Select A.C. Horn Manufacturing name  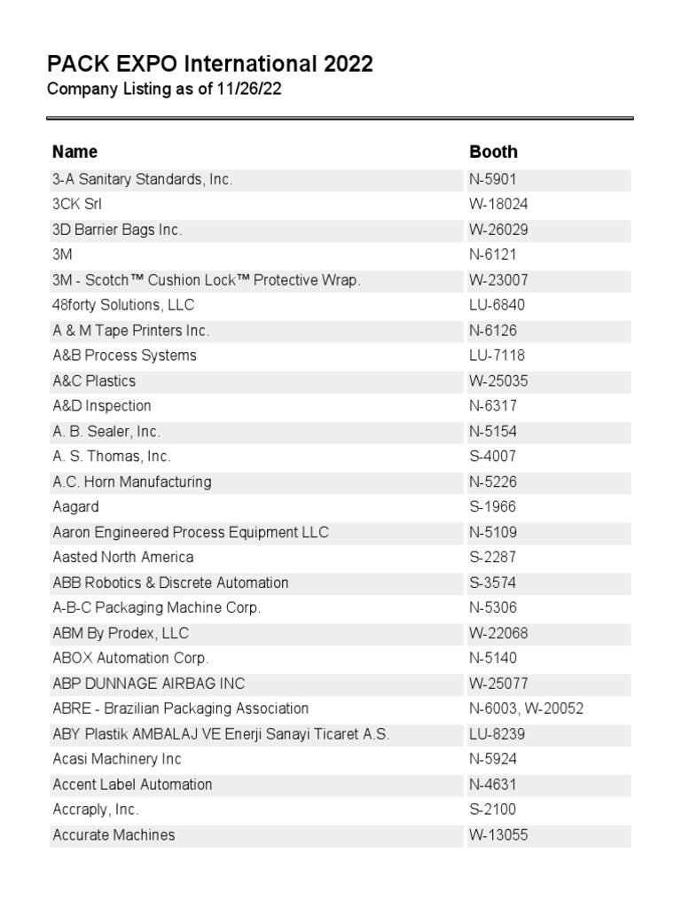pyautogui.click(x=132, y=481)
